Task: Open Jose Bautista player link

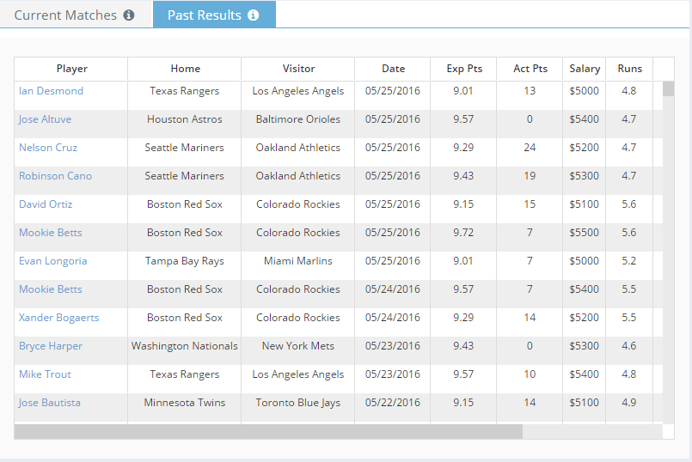Action: (50, 403)
